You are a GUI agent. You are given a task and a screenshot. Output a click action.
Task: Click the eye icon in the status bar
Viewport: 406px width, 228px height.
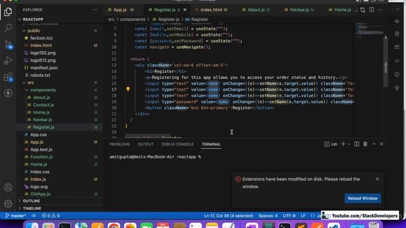tap(34, 215)
